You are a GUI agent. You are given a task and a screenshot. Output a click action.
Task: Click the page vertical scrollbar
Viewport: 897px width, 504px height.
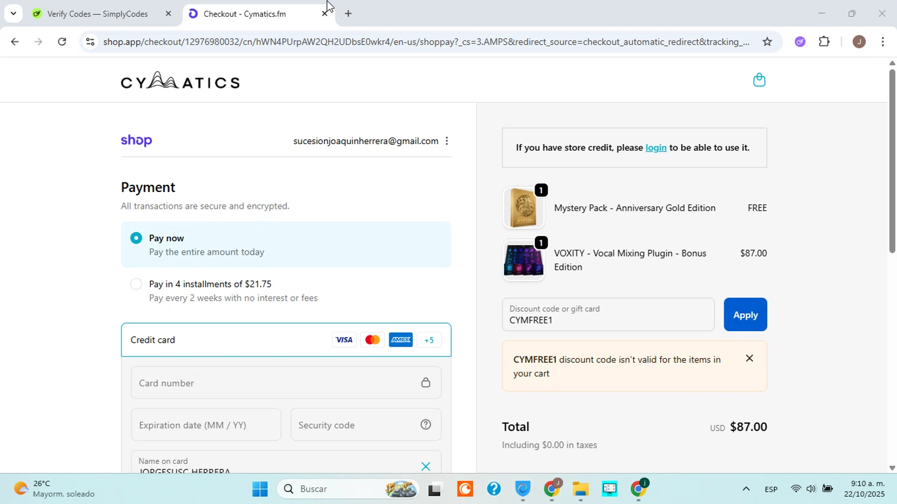tap(892, 161)
